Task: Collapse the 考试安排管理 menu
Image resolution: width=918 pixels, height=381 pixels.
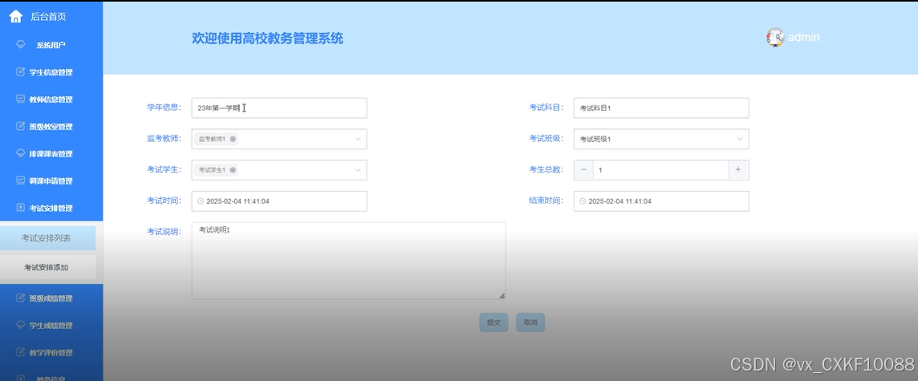Action: (x=51, y=208)
